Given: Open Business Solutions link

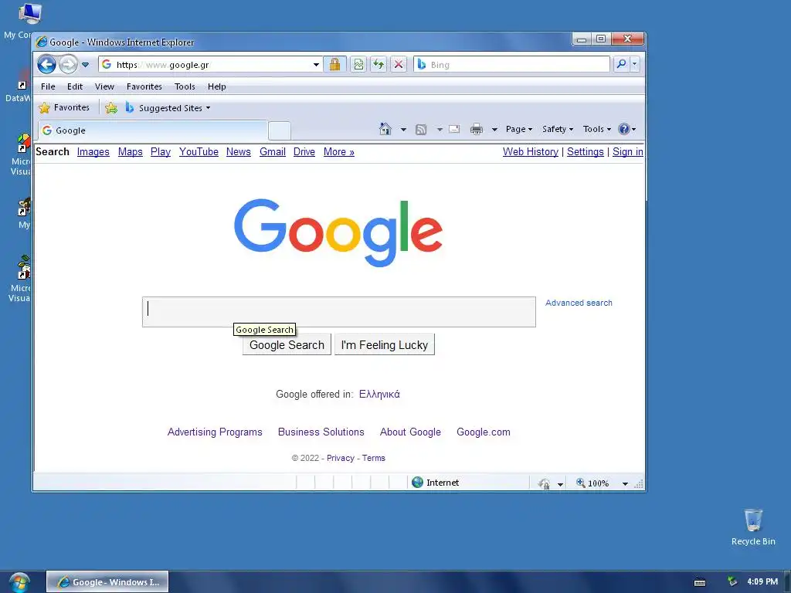Looking at the screenshot, I should click(321, 432).
